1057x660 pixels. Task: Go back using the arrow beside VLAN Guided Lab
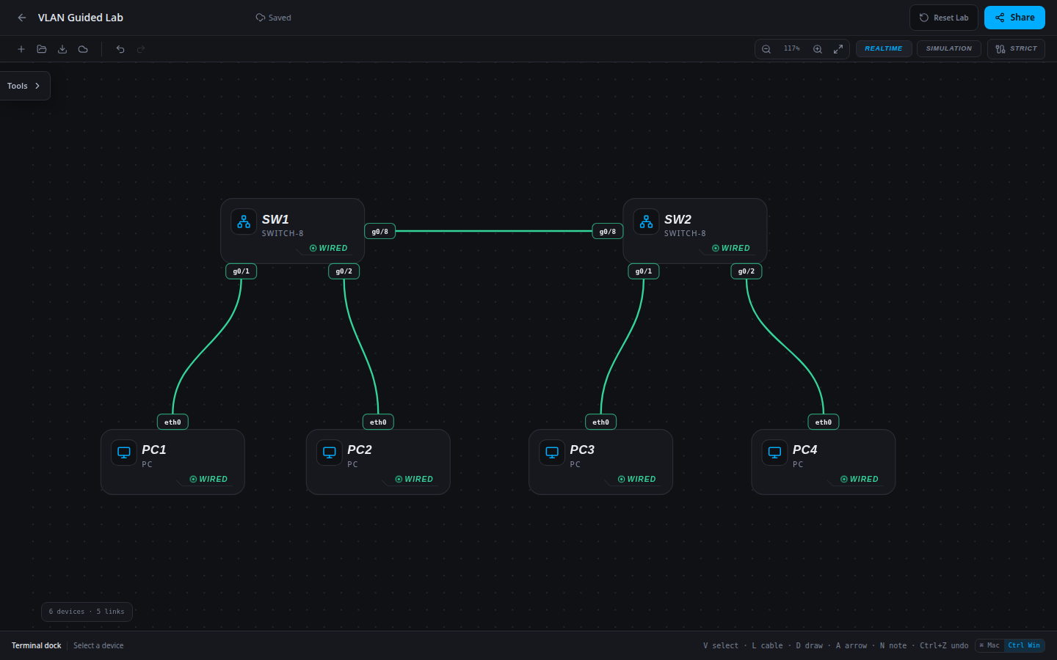pyautogui.click(x=22, y=18)
